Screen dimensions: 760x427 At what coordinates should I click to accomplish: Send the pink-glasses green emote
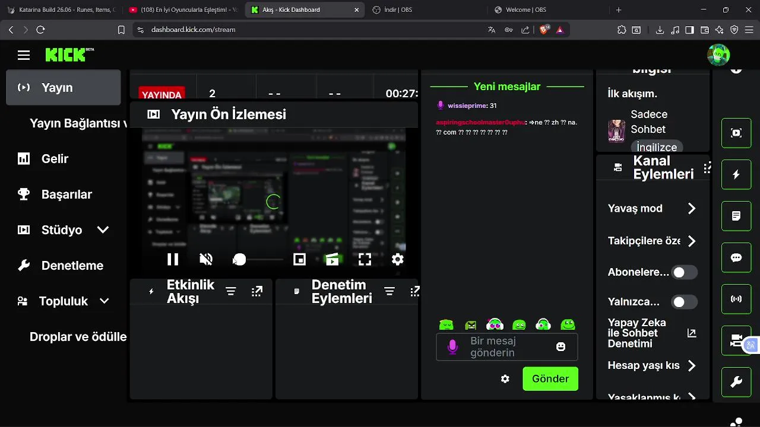coord(495,324)
